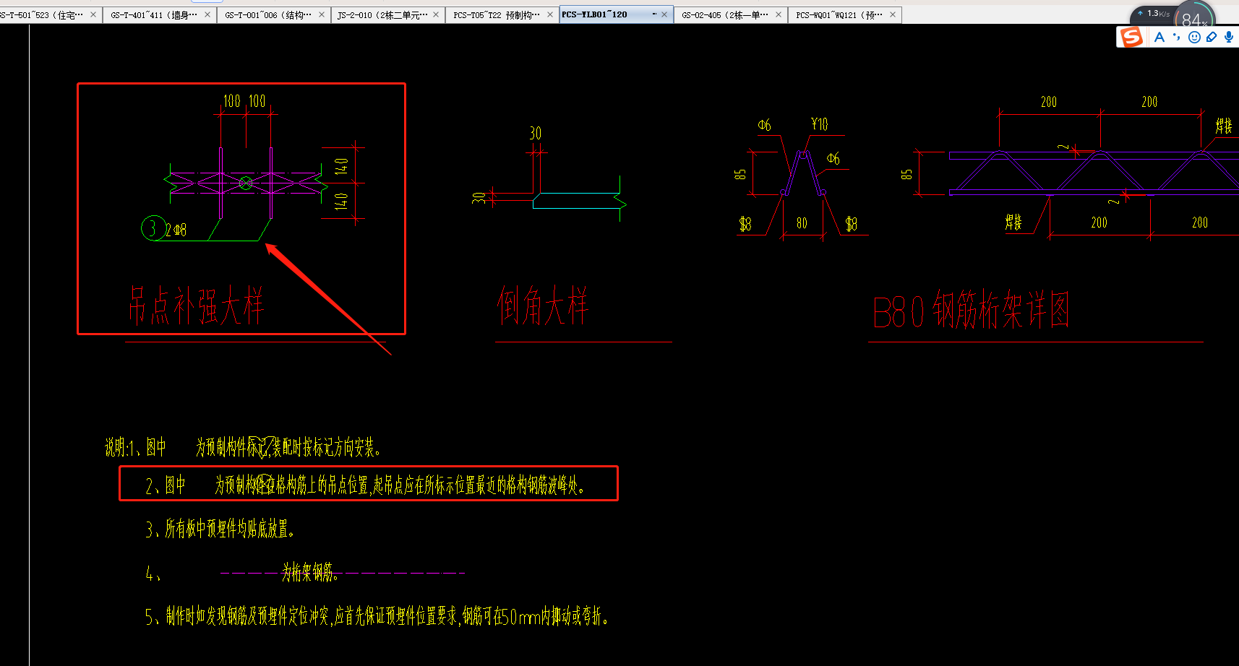Select the 85 height dimension beside truss section
The width and height of the screenshot is (1239, 666).
740,175
